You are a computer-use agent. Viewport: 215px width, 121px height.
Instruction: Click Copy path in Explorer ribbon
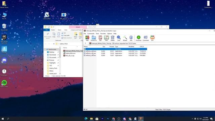click(66, 35)
